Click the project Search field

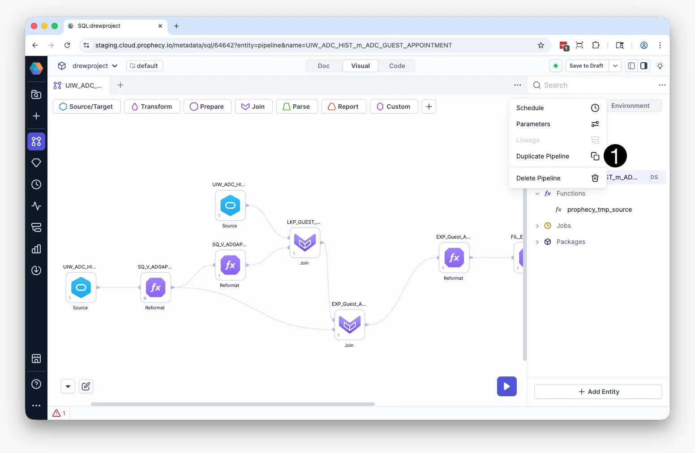tap(593, 85)
